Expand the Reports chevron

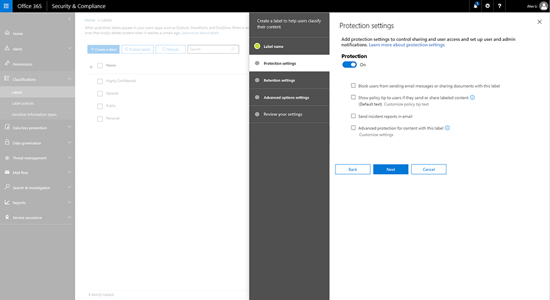(70, 202)
